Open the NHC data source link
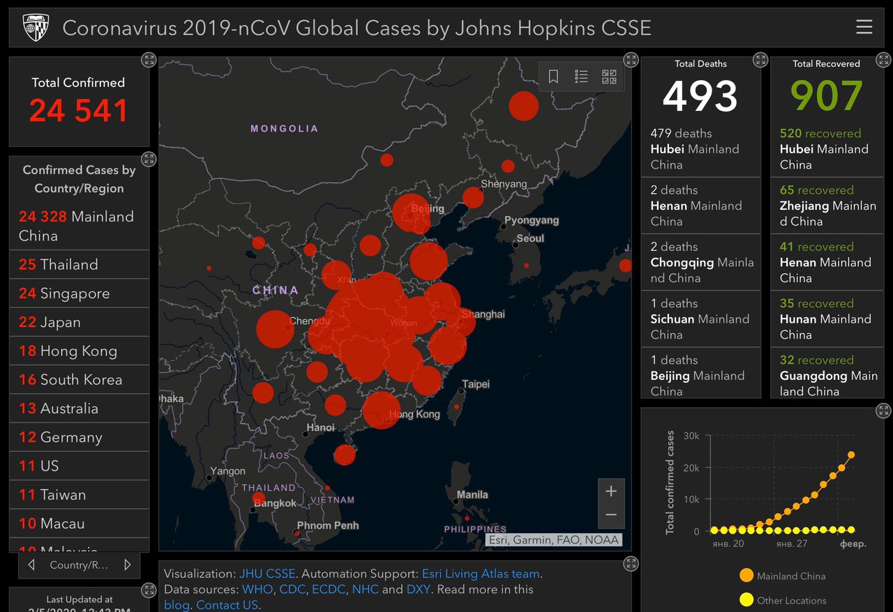The width and height of the screenshot is (893, 612). click(365, 590)
